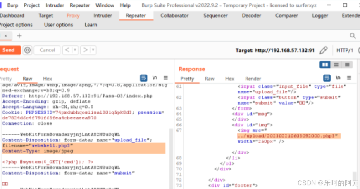Screen dimensions: 360x189
Task: Select combined tab layout view
Action: pos(347,65)
